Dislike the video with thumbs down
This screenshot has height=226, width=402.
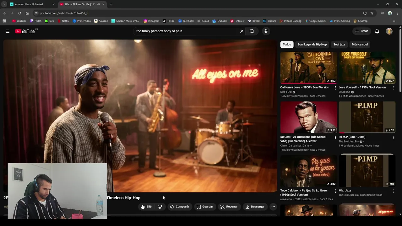(x=160, y=207)
